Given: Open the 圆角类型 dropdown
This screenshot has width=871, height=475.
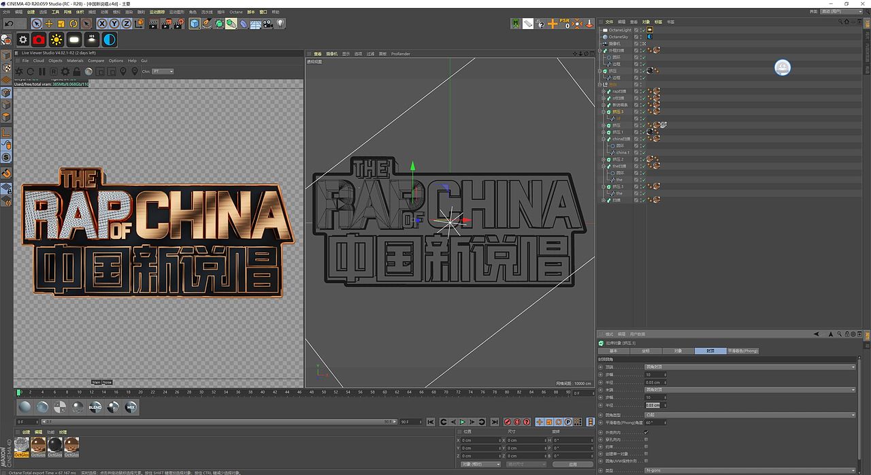Looking at the screenshot, I should click(x=750, y=415).
